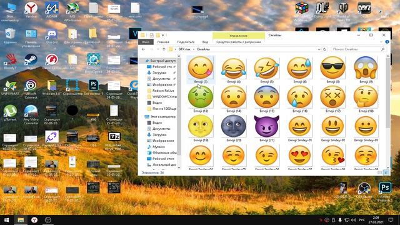Viewport: 400px width, 225px height.
Task: Select Быстрый доступ in navigation pane
Action: 161,61
